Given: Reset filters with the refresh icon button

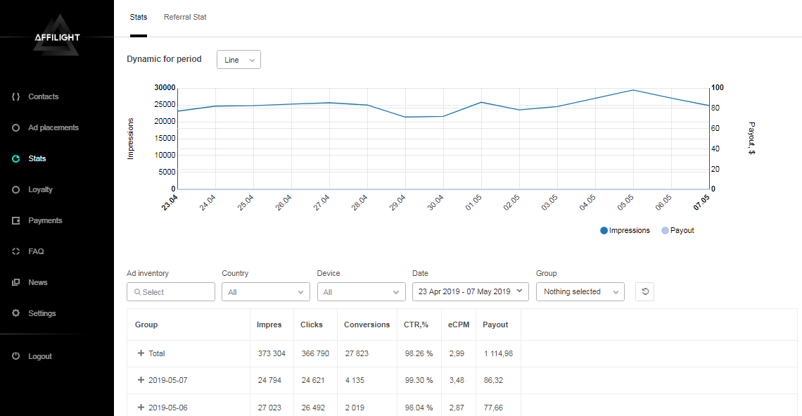Looking at the screenshot, I should coord(644,291).
